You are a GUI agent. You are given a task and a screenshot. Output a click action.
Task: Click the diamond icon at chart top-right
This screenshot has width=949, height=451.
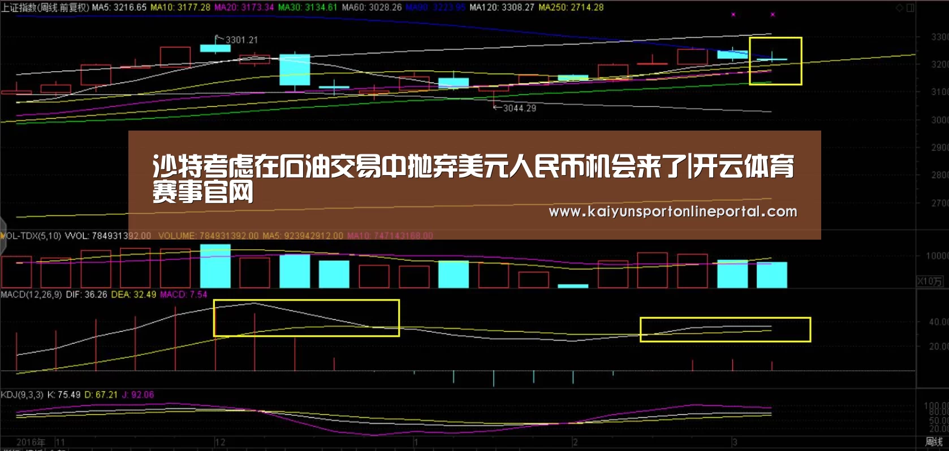(x=899, y=8)
